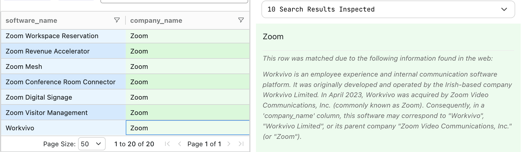Open filter for software_name column

tap(117, 20)
